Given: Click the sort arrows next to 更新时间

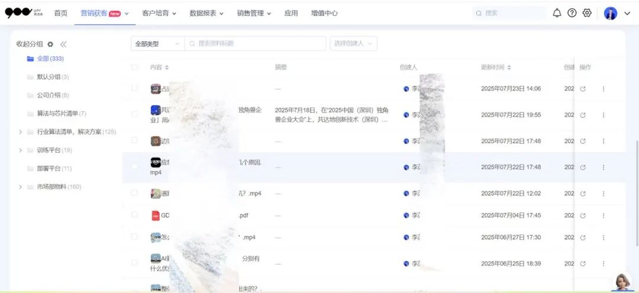Looking at the screenshot, I should pos(509,67).
